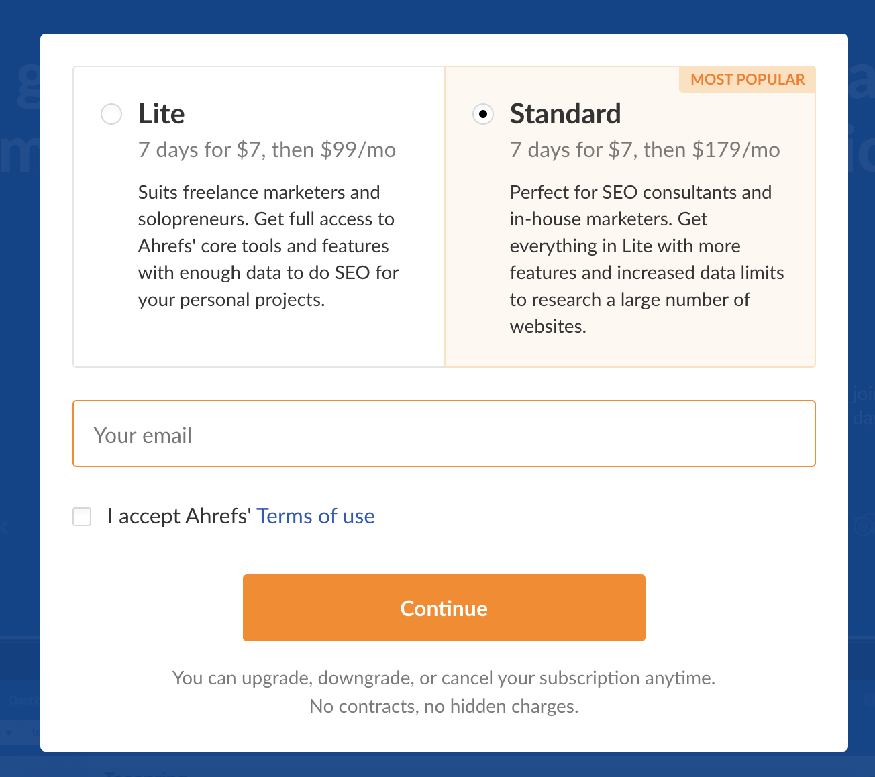Viewport: 875px width, 777px height.
Task: Tick the accept Terms of use checkbox
Action: coord(82,517)
